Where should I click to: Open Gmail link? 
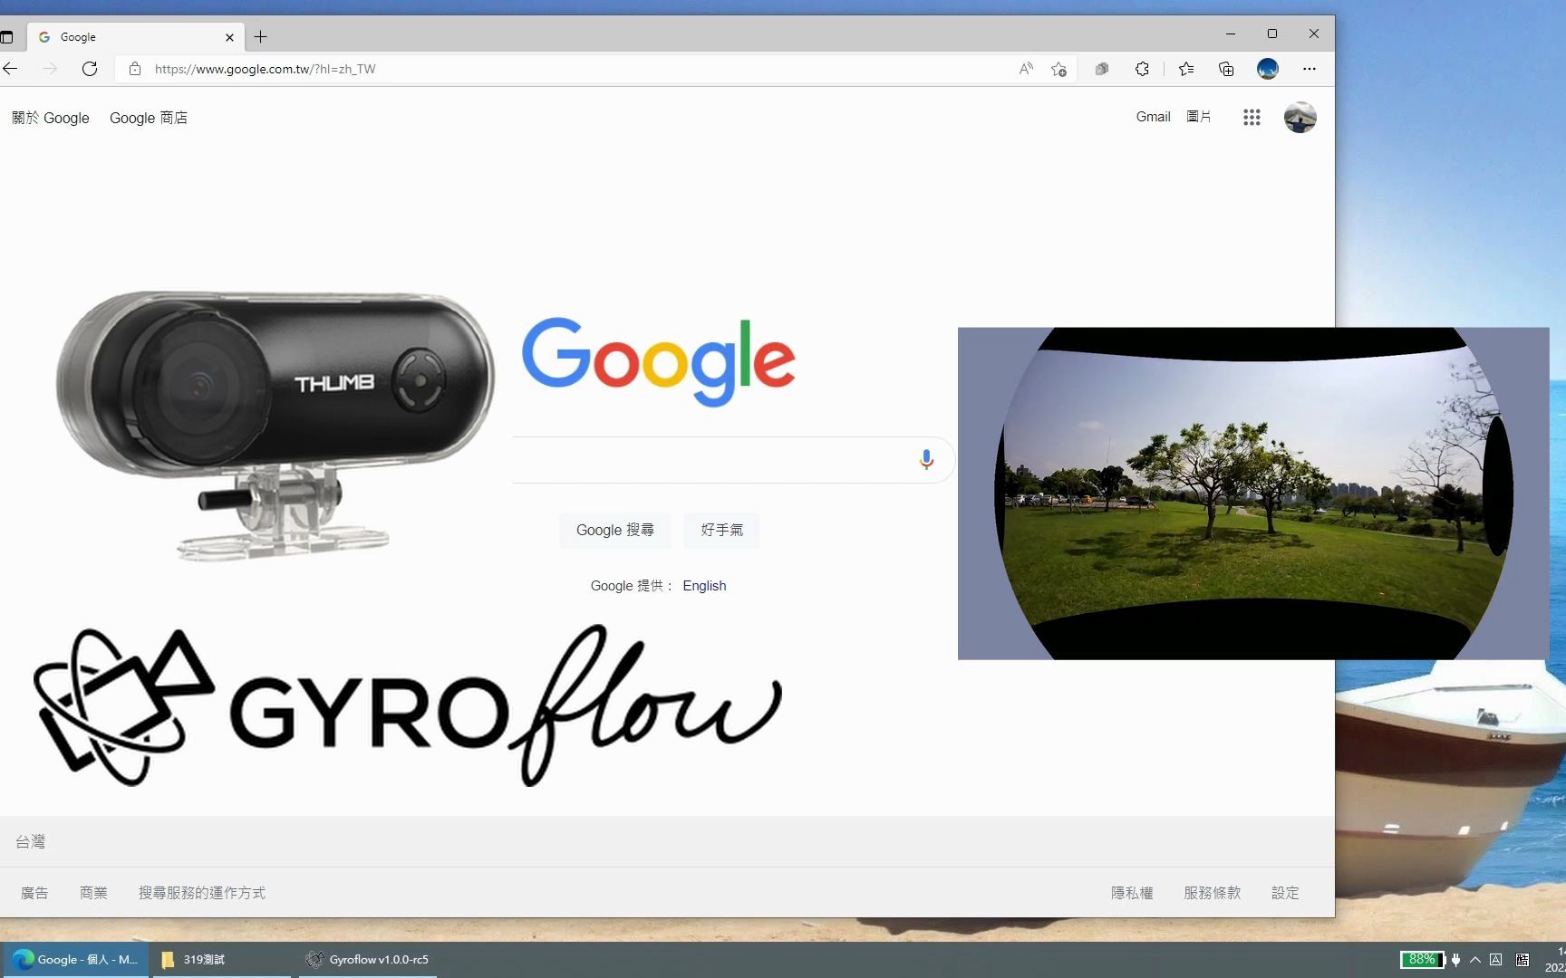coord(1154,117)
